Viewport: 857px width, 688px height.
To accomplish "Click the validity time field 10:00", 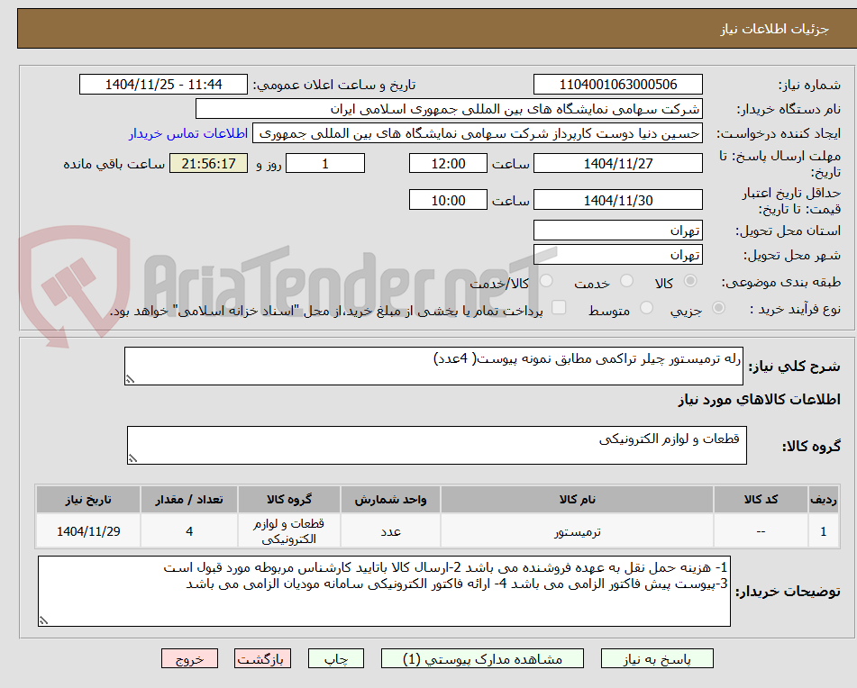I will click(448, 201).
